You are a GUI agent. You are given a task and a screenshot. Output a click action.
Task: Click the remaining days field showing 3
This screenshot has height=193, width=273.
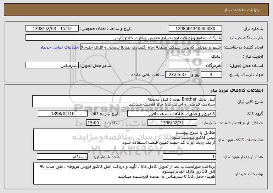point(211,75)
